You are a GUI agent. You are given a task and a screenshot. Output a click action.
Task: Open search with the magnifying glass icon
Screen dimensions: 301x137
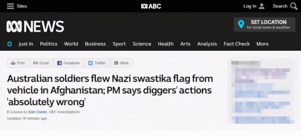pyautogui.click(x=294, y=6)
